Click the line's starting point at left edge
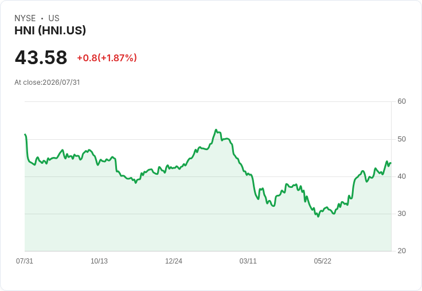Screen dimensions: 422x291 coord(25,134)
